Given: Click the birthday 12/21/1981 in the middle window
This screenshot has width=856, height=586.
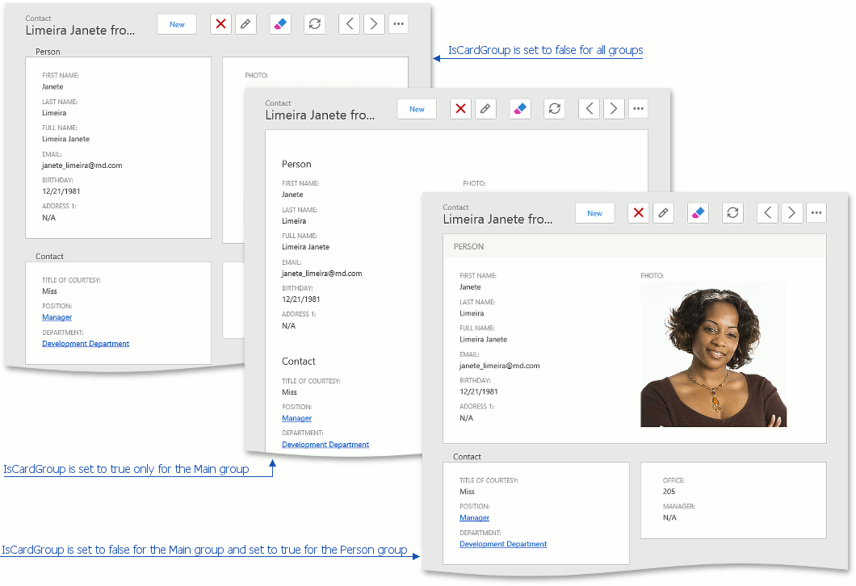Looking at the screenshot, I should pyautogui.click(x=300, y=299).
